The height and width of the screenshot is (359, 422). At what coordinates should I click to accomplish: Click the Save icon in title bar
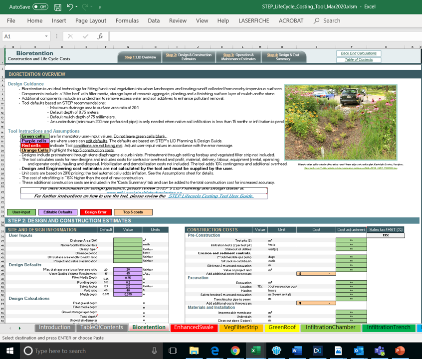pos(58,7)
